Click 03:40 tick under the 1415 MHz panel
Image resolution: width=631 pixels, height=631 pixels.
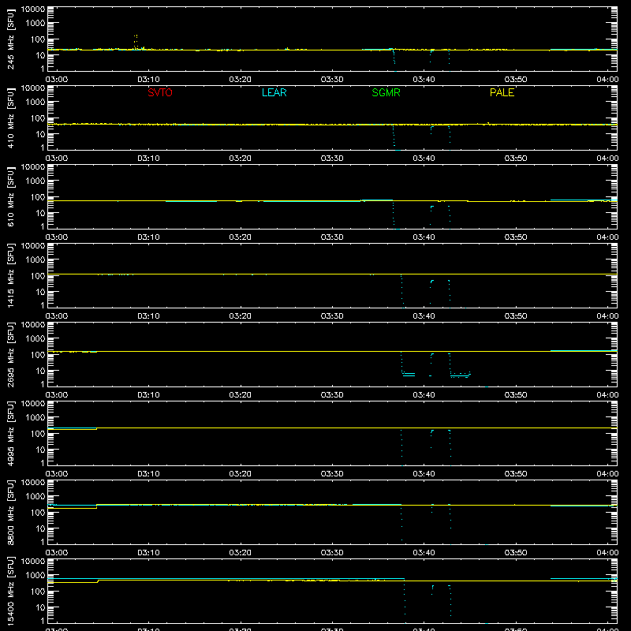click(424, 316)
